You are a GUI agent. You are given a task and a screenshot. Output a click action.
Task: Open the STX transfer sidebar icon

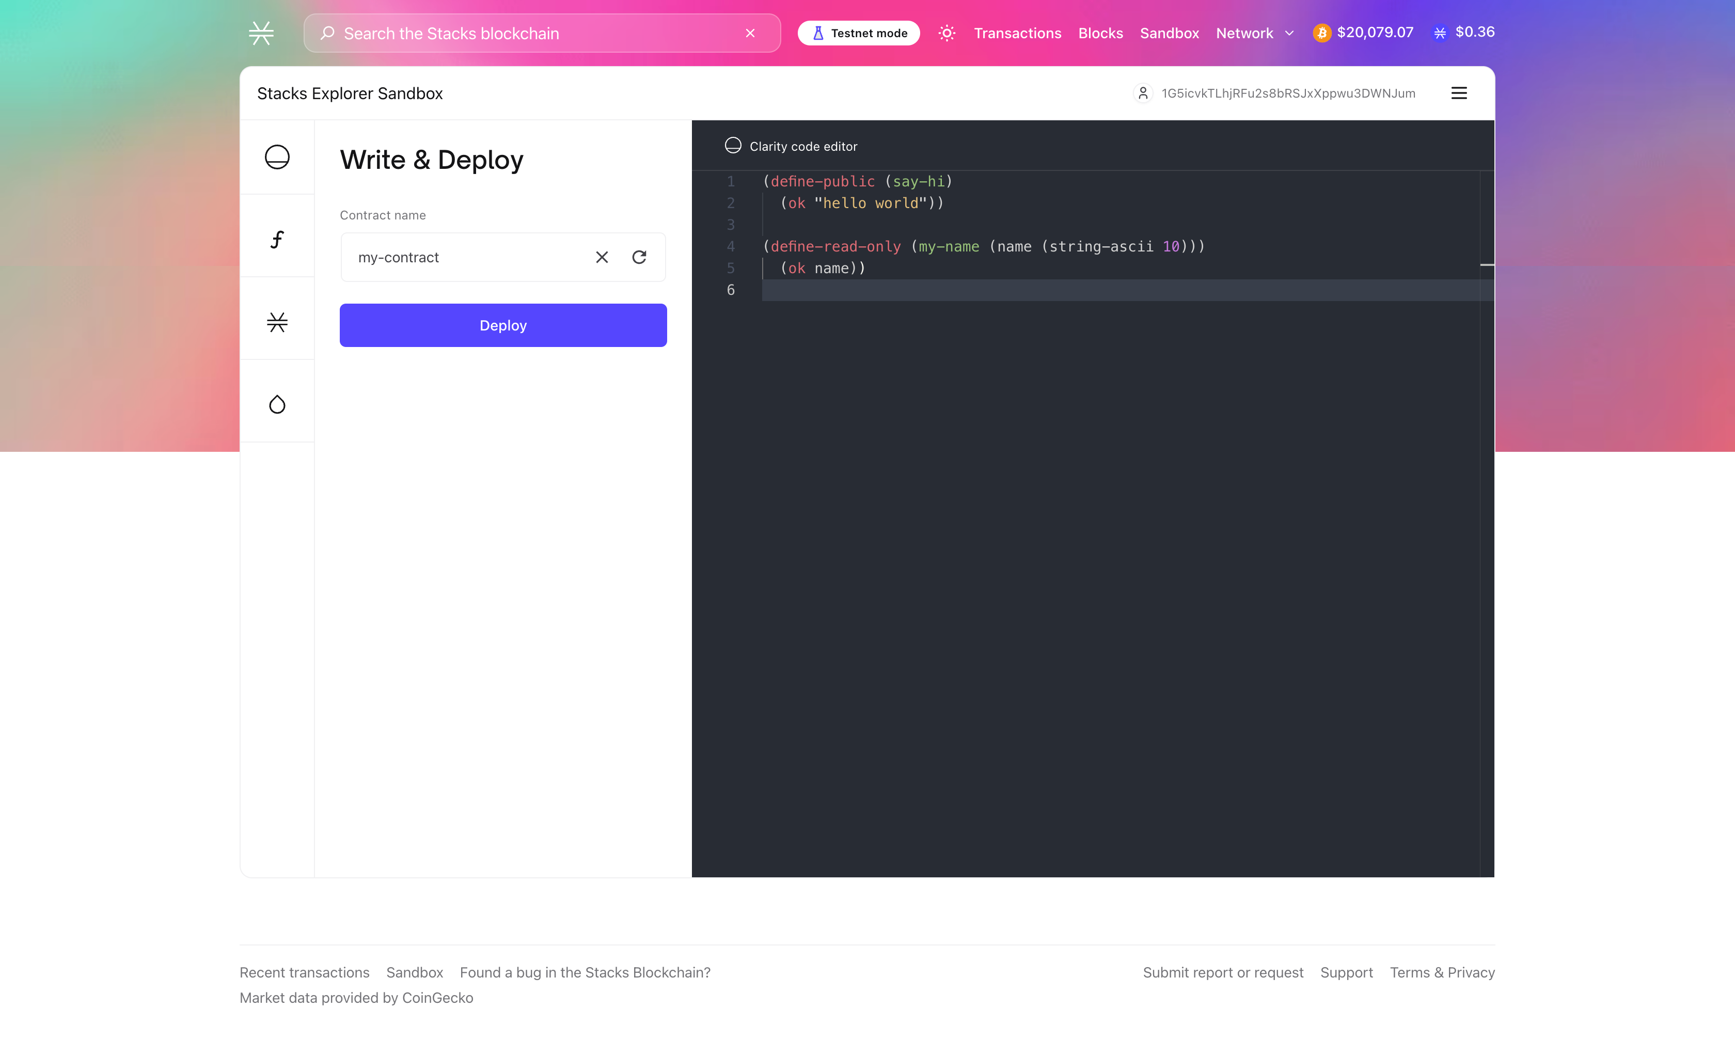point(277,322)
